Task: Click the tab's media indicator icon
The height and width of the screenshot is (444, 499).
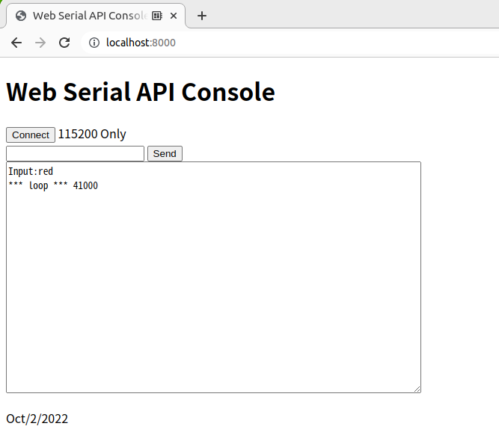Action: 157,16
